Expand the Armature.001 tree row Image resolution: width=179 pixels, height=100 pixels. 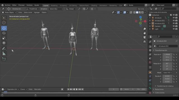coord(150,21)
